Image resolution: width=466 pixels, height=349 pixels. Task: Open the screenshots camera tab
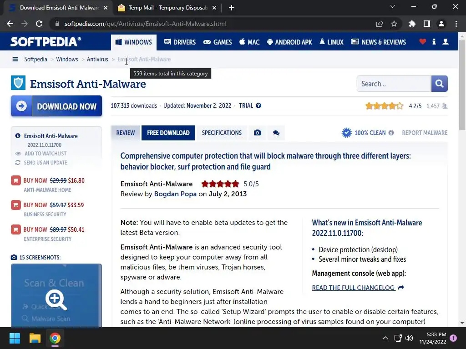(x=258, y=133)
